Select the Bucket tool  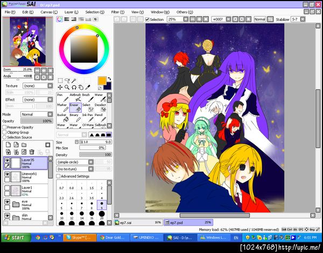(62, 118)
